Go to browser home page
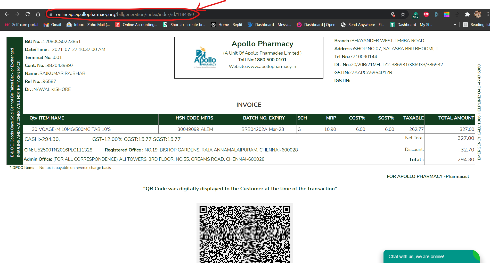The width and height of the screenshot is (490, 263). [x=38, y=14]
